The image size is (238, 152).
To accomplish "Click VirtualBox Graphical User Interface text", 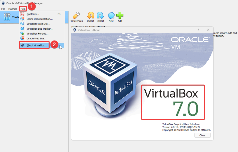I will [181, 124].
